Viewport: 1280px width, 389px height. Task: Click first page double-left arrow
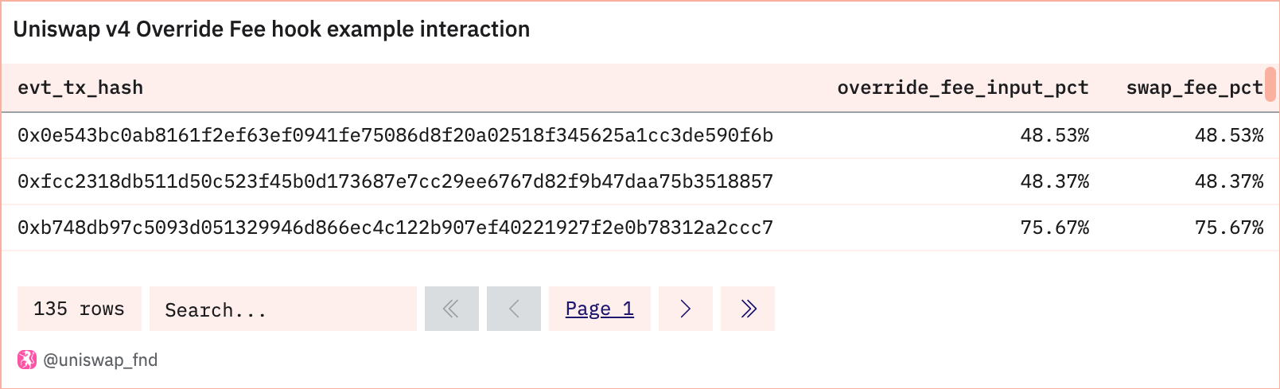click(452, 309)
